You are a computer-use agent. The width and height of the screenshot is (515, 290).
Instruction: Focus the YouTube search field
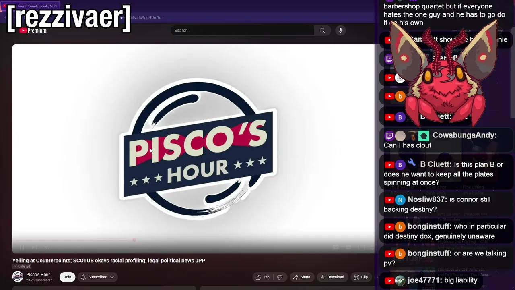242,31
